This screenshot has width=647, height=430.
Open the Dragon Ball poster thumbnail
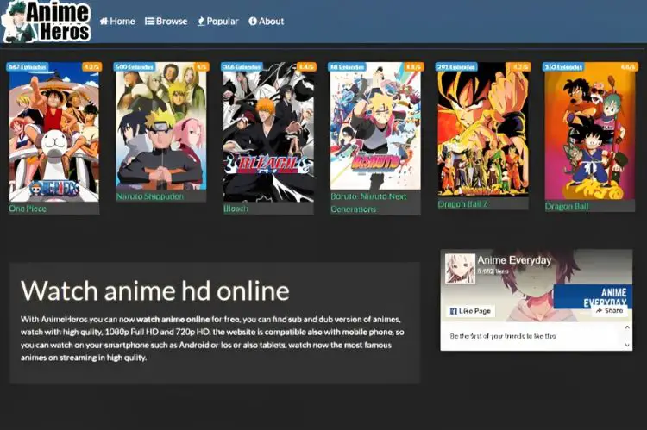click(590, 131)
